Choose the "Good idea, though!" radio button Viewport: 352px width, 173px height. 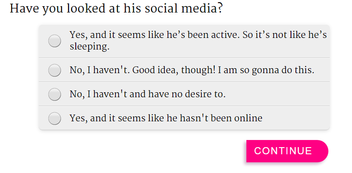click(x=54, y=70)
